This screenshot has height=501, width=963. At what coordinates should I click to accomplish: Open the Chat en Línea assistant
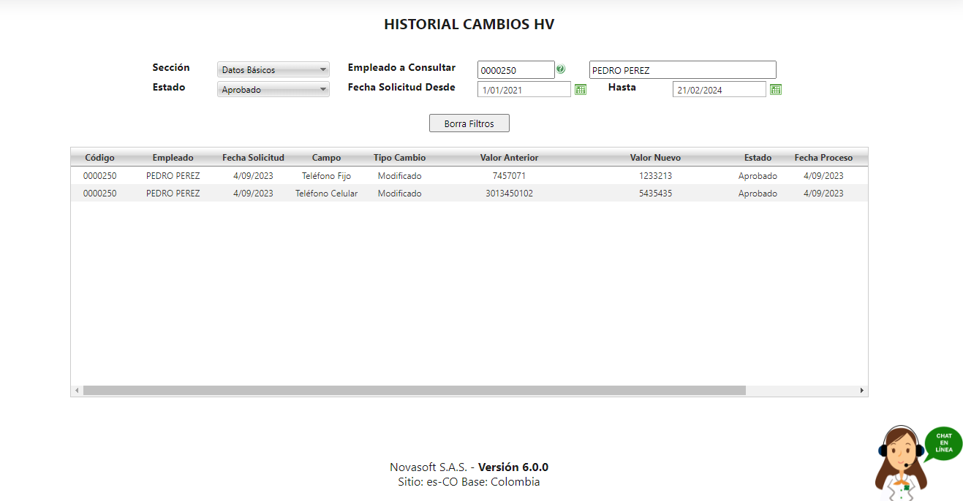(x=918, y=462)
